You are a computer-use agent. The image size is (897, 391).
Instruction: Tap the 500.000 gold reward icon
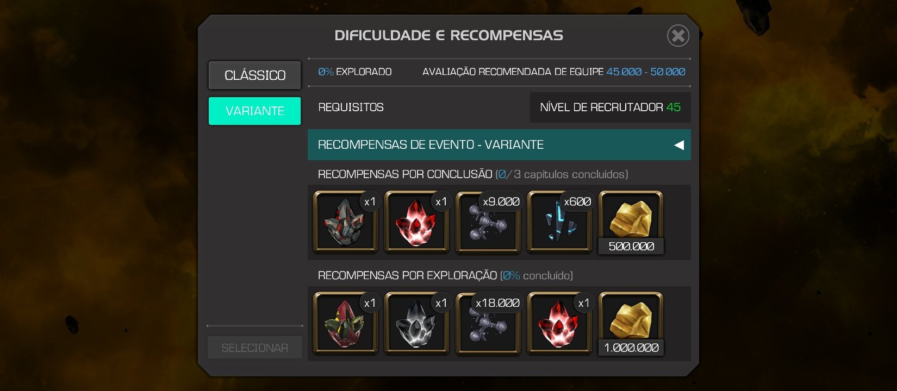tap(631, 222)
